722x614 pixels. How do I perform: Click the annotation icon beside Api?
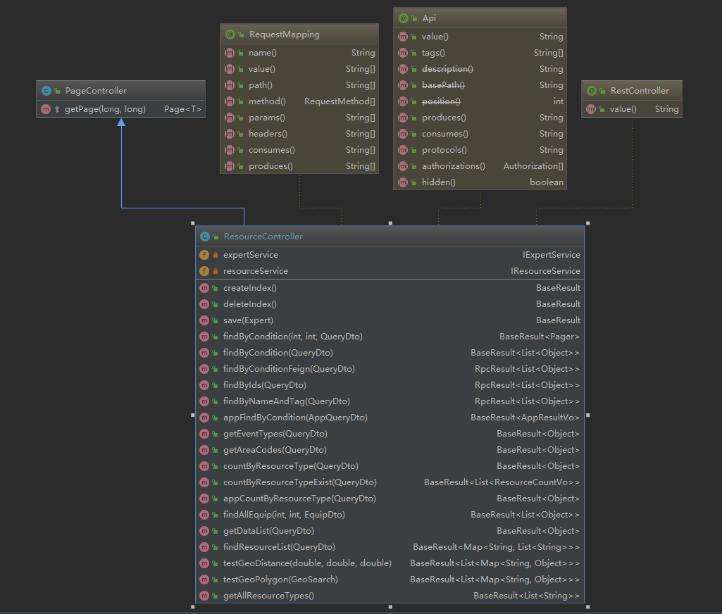403,18
